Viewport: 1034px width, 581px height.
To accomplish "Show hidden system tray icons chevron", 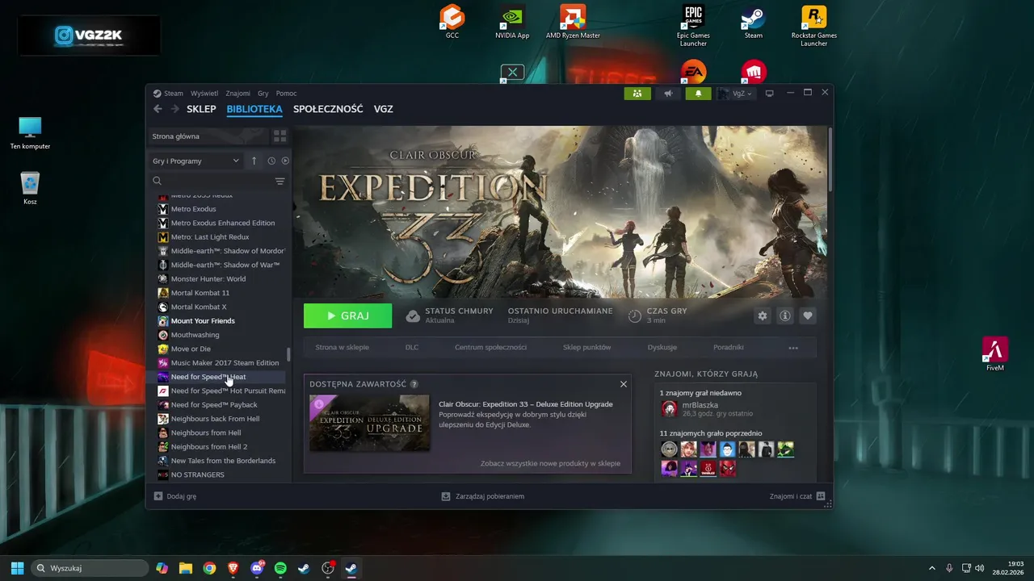I will 931,568.
